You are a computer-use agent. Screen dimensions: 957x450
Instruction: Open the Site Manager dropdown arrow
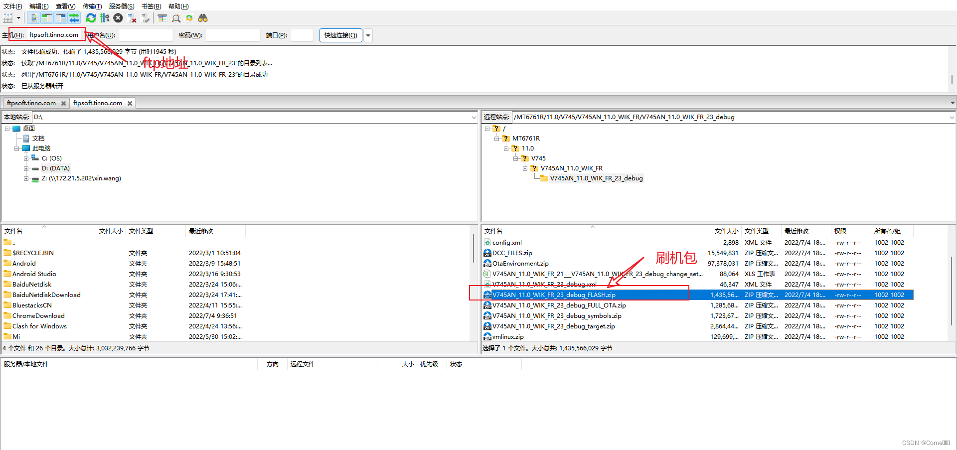[x=18, y=18]
